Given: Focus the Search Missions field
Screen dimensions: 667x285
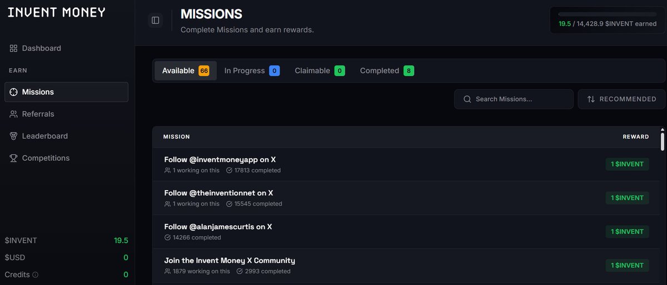Looking at the screenshot, I should coord(514,99).
